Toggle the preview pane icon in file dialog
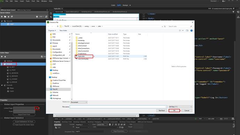The image size is (240, 135). (187, 31)
